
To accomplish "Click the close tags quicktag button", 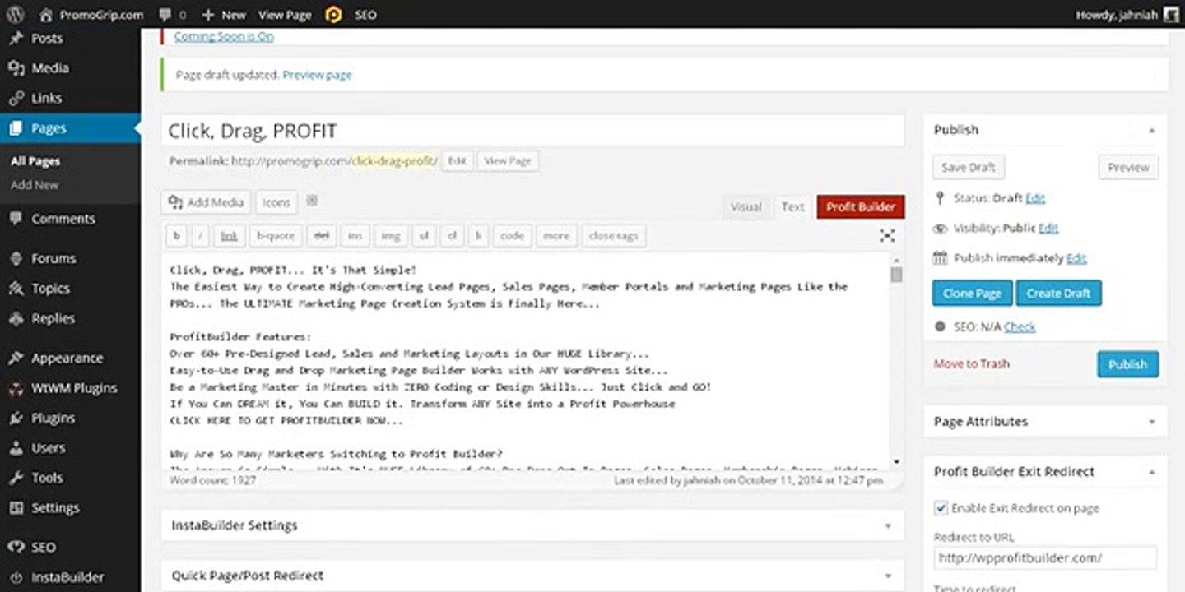I will tap(614, 236).
